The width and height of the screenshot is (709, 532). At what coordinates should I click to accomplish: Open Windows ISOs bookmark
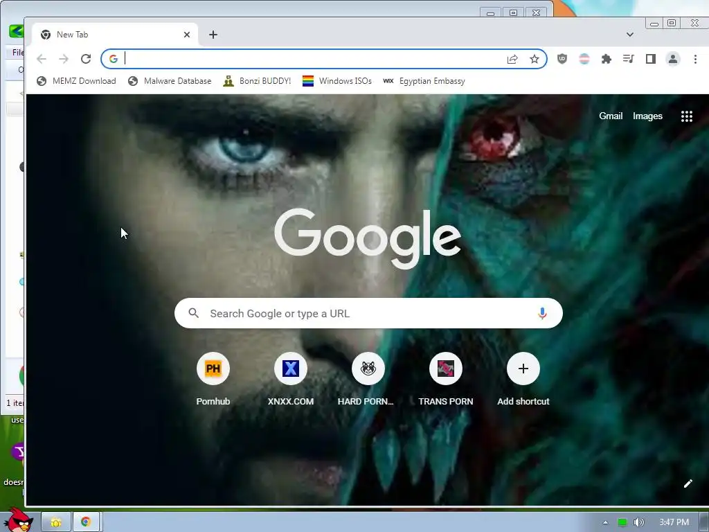337,81
